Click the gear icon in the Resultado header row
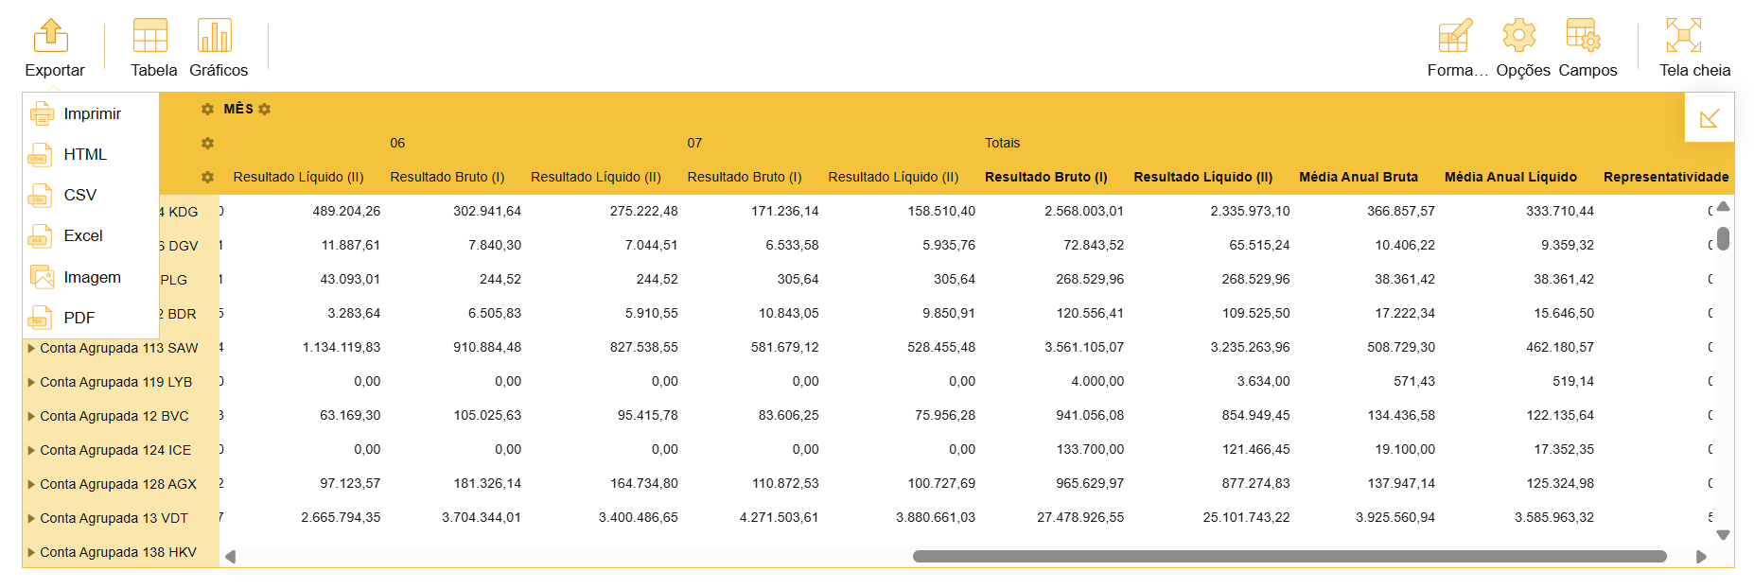This screenshot has width=1754, height=588. click(208, 177)
